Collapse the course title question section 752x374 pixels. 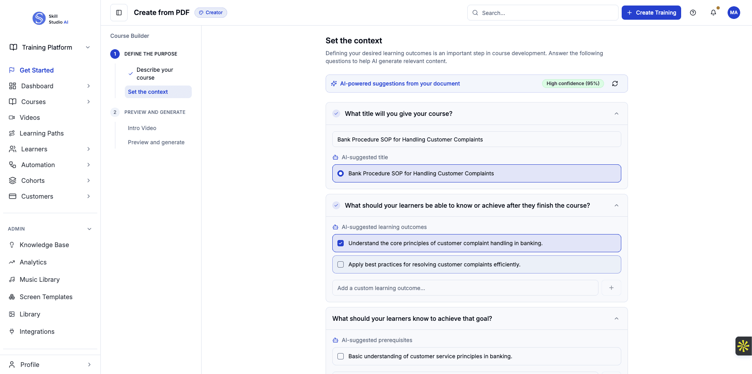click(x=616, y=114)
